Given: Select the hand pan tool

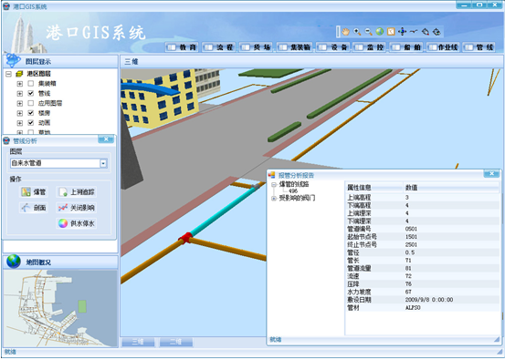Looking at the screenshot, I should pos(345,32).
